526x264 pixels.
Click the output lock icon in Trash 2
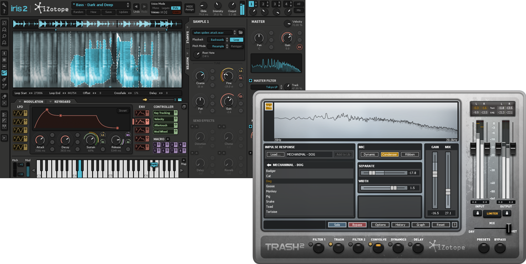point(507,213)
